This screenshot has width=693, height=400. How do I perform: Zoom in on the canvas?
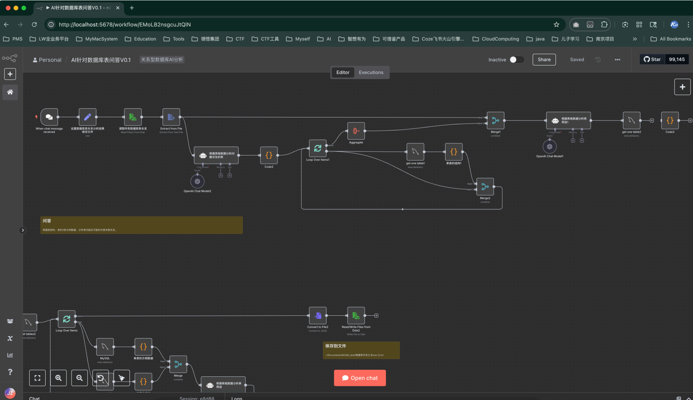(x=58, y=378)
